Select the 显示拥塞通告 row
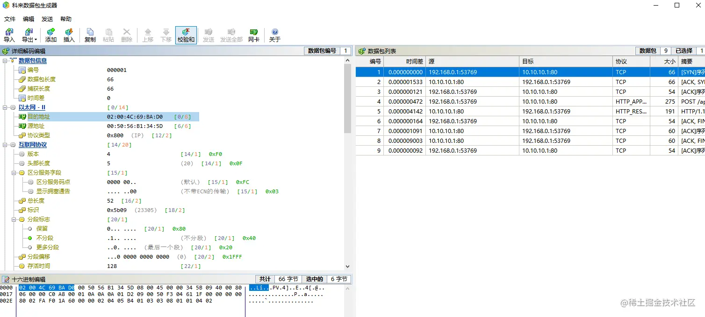This screenshot has height=317, width=705. click(x=153, y=191)
